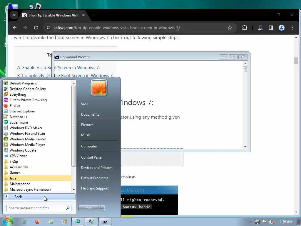Open the browser profile avatar

[x=281, y=28]
